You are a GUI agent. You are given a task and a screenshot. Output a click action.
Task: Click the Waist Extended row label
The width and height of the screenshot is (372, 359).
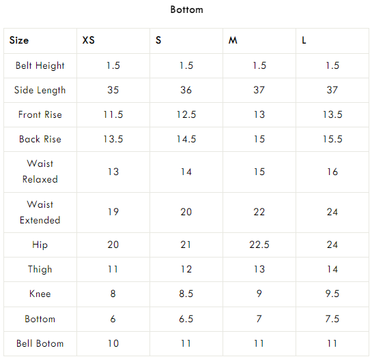40,212
